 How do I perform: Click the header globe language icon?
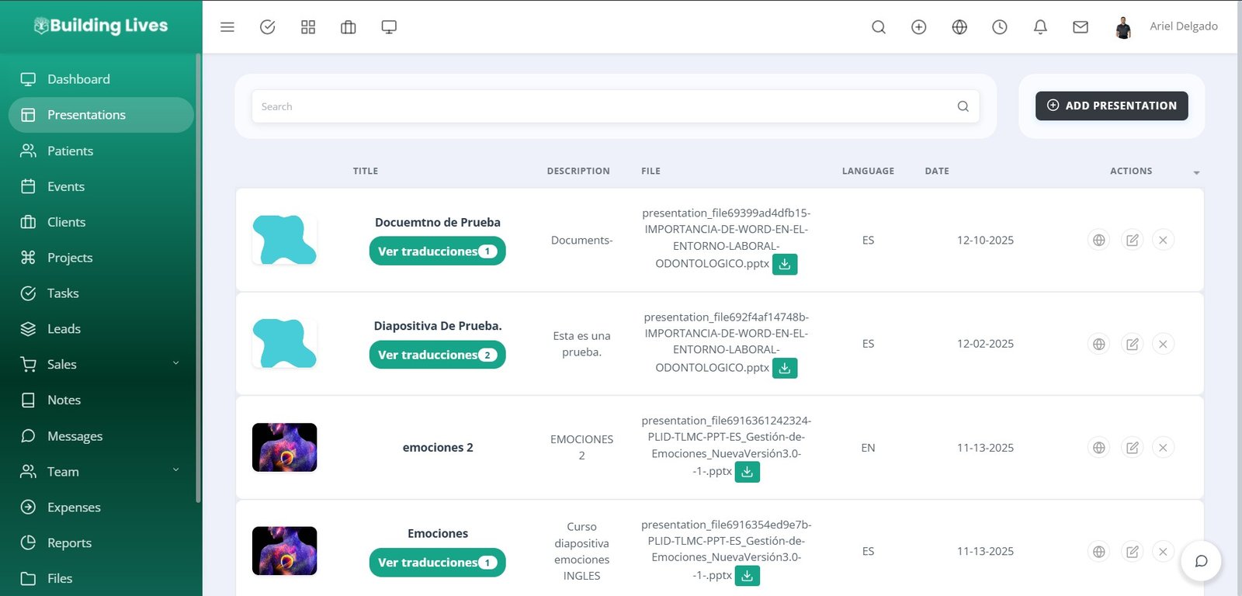[x=959, y=27]
